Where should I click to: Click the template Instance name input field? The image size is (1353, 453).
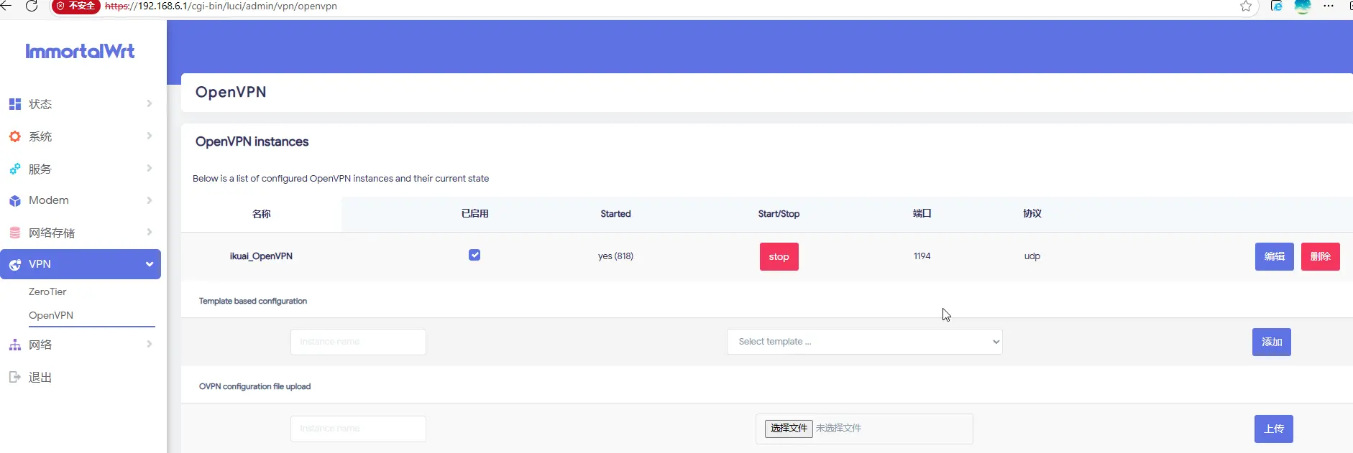click(358, 342)
